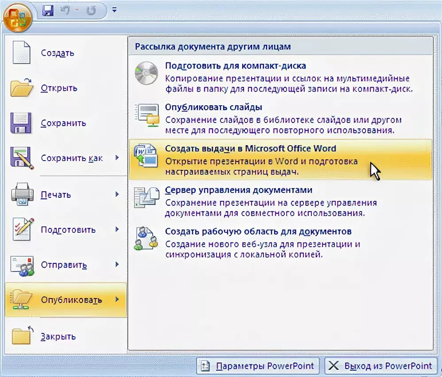Click the Опубликовать слайды slide icon
Viewport: 442px width, 377px height.
pyautogui.click(x=147, y=115)
